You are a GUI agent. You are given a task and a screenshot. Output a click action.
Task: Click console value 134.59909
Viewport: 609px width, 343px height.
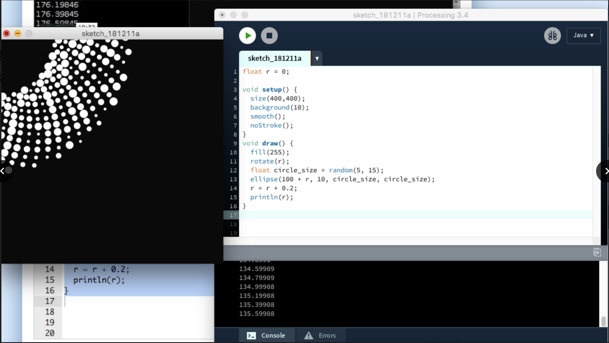(257, 269)
